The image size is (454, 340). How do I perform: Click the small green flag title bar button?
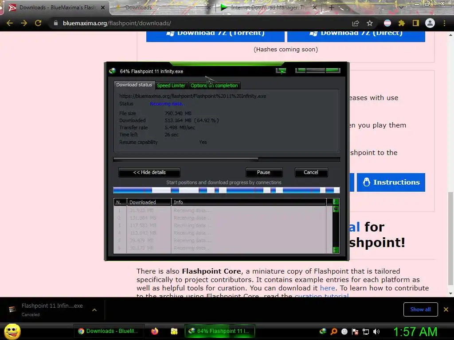281,71
